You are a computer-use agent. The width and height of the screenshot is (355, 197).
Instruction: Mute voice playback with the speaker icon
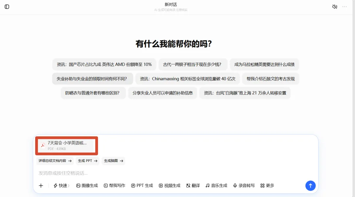[335, 7]
